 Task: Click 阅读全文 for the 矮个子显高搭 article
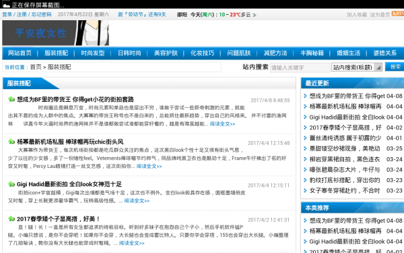point(132,243)
